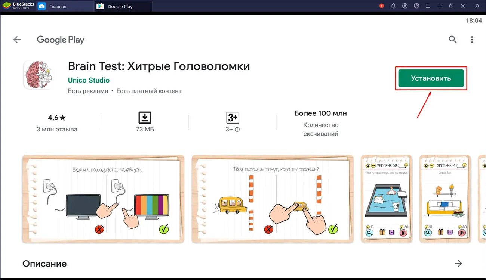This screenshot has width=486, height=280.
Task: Open the age rating info icon
Action: coord(237,130)
